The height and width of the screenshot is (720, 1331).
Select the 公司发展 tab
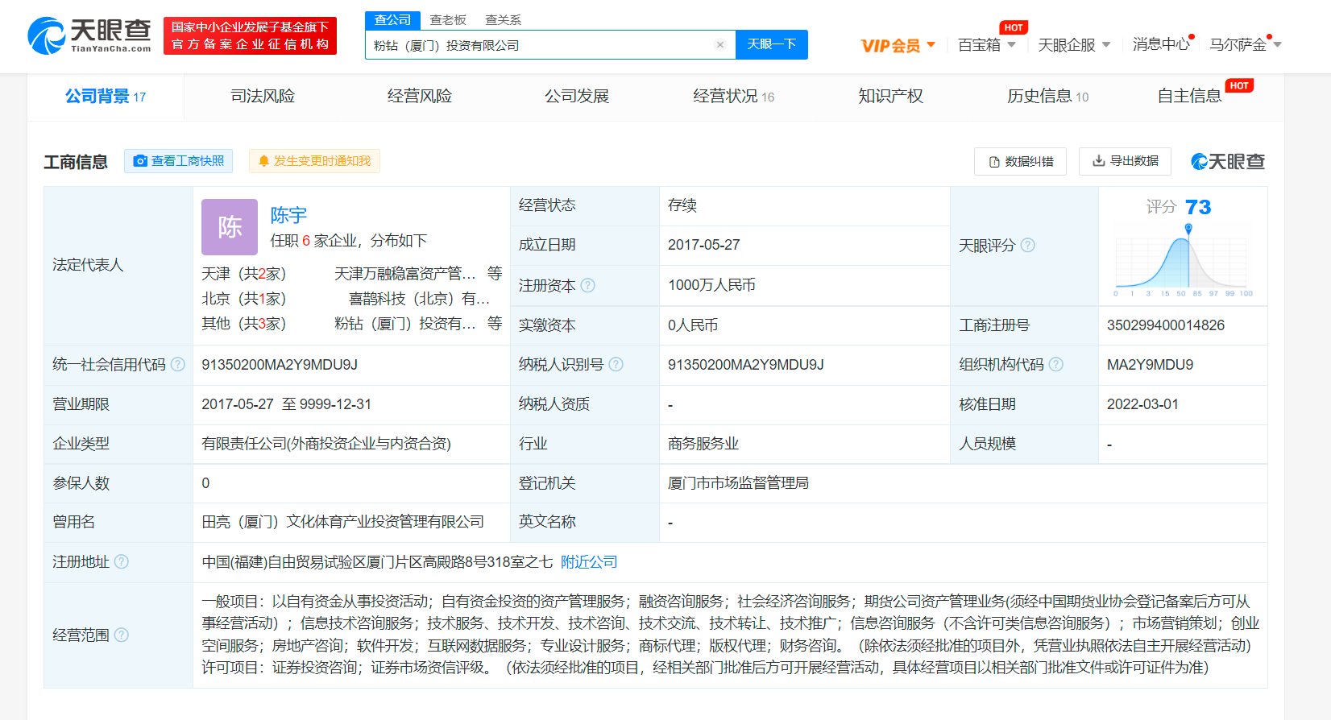click(577, 97)
